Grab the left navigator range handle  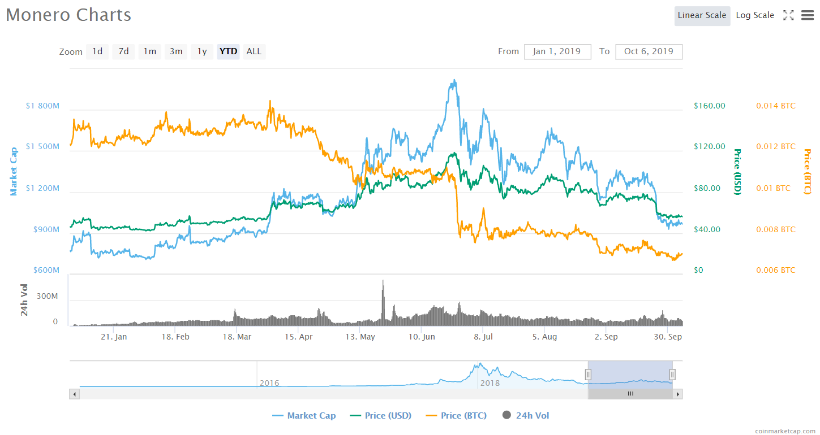(588, 374)
